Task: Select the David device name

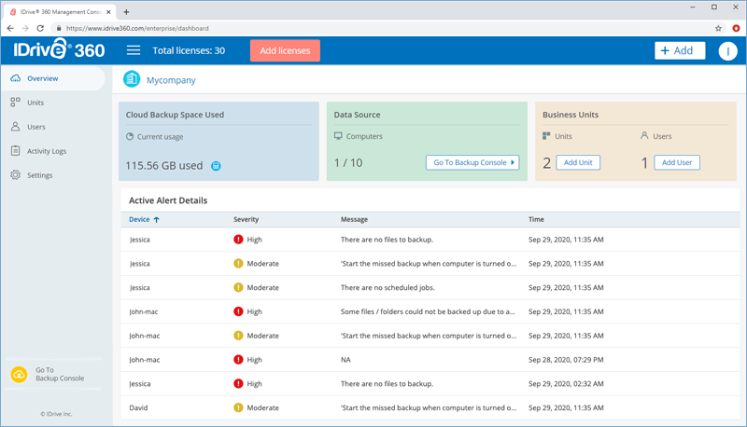Action: pos(138,408)
